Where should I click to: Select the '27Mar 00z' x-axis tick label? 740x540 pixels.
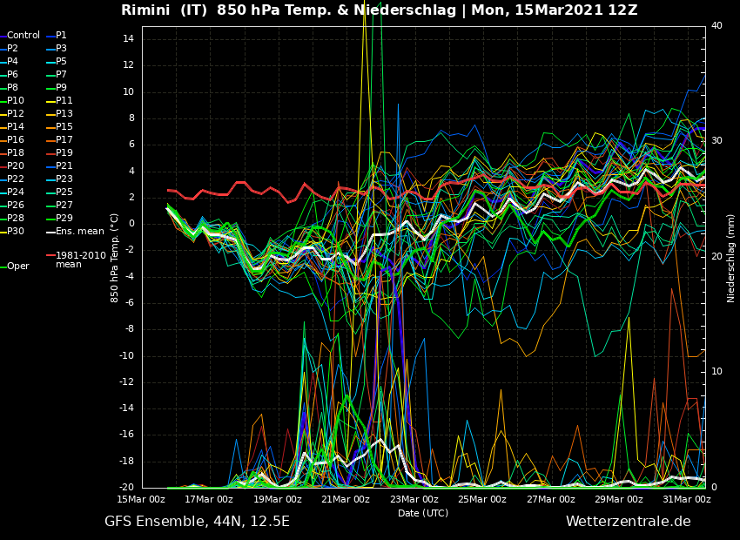(x=551, y=499)
